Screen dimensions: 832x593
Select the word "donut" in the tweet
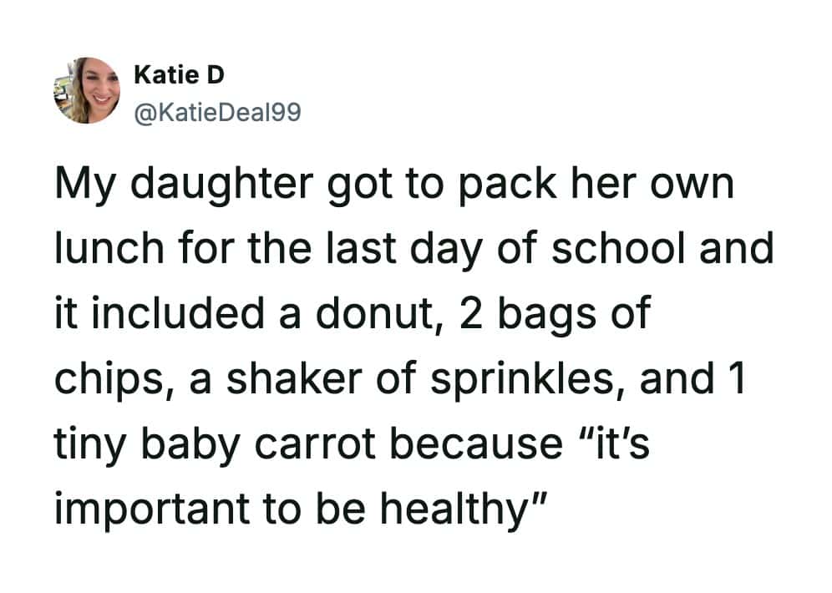386,315
